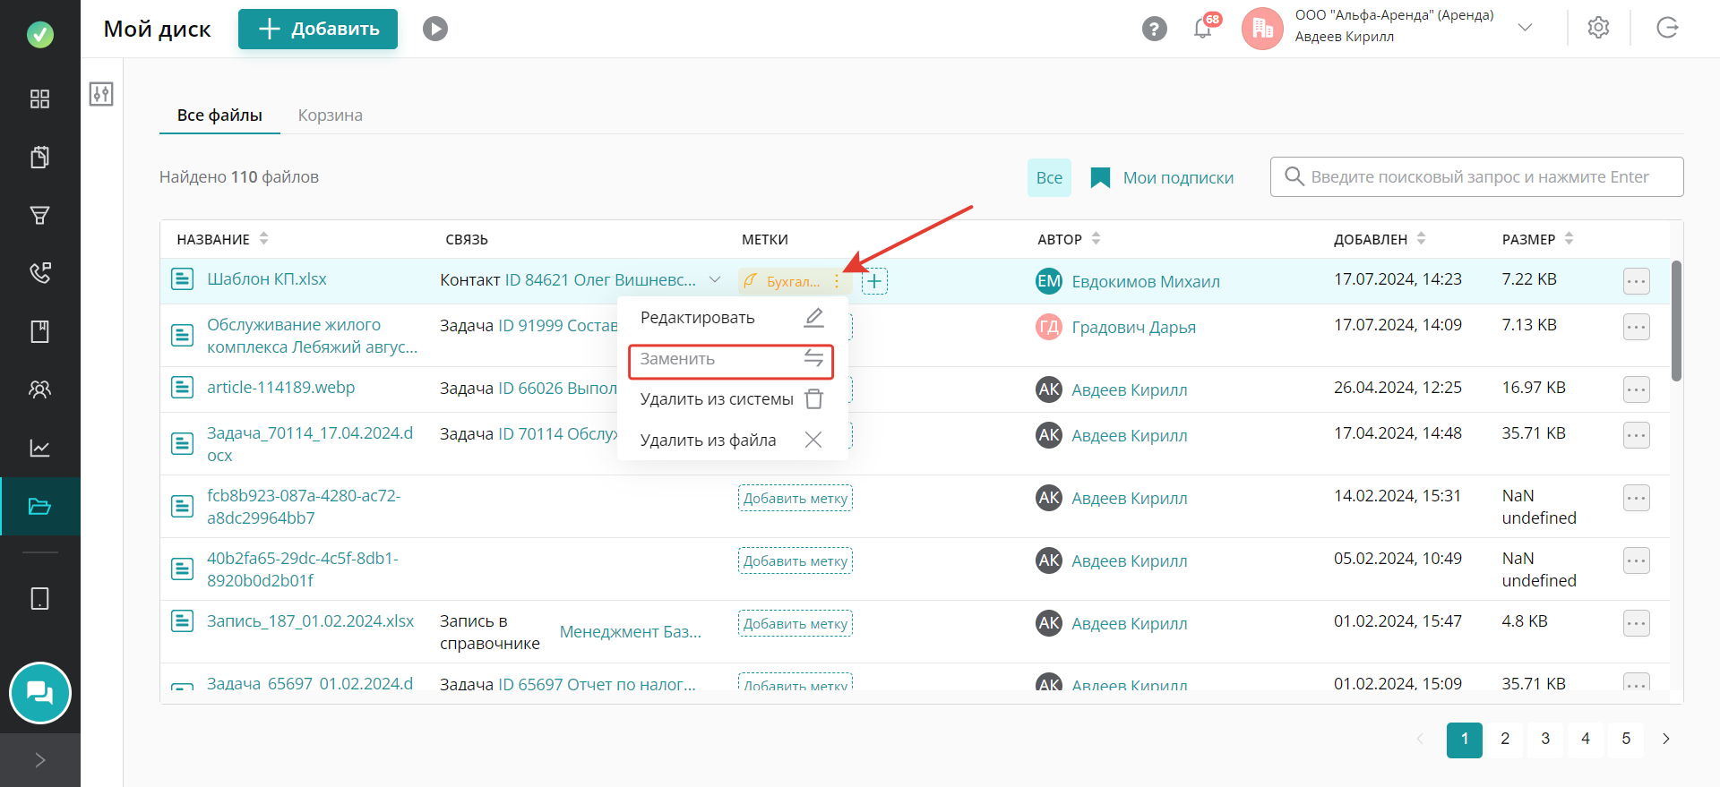Open notifications bell with 68 badge
The height and width of the screenshot is (787, 1720).
(1203, 28)
